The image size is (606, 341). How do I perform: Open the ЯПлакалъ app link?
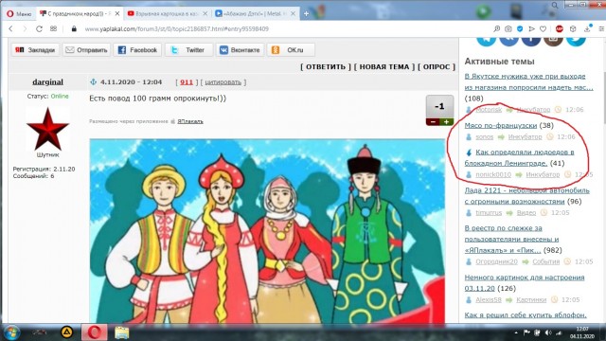(x=190, y=121)
